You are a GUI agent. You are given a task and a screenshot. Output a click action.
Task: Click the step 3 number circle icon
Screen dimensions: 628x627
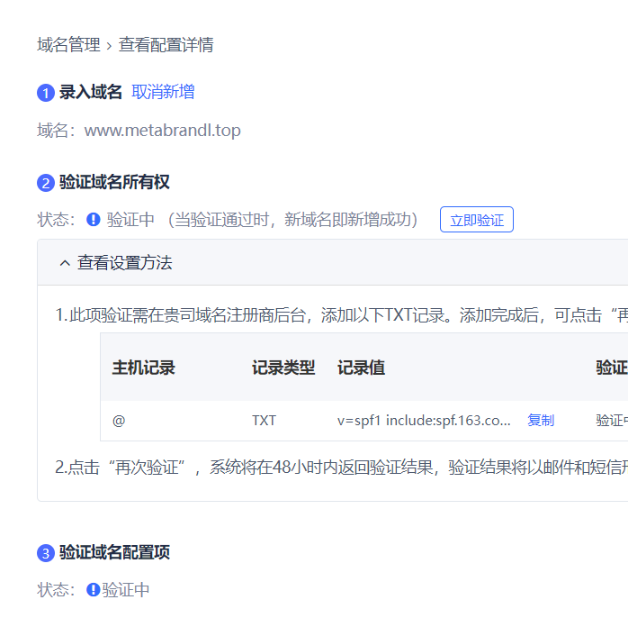pyautogui.click(x=46, y=553)
